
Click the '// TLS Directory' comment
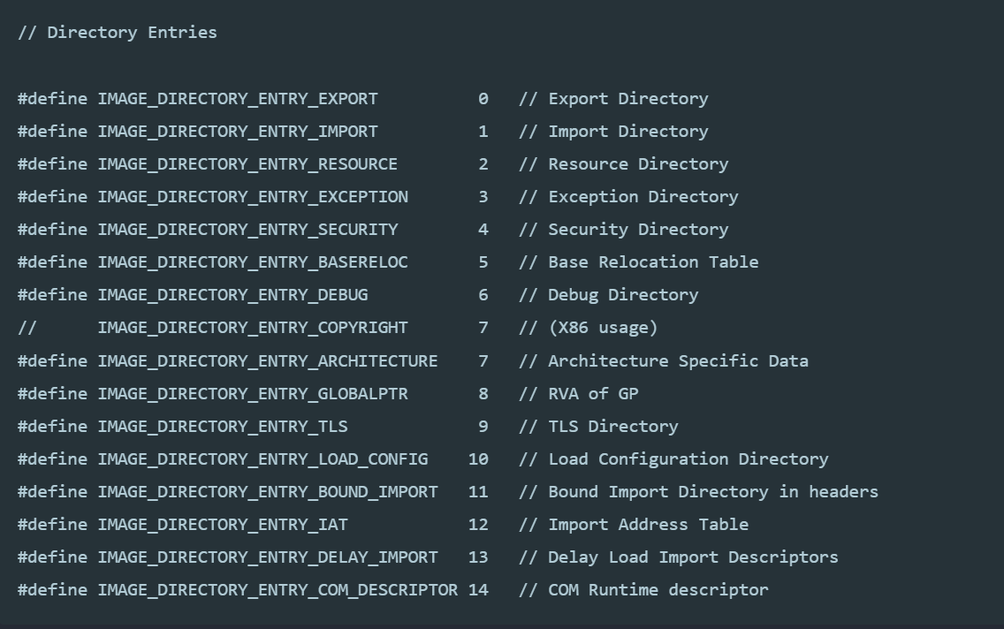598,426
